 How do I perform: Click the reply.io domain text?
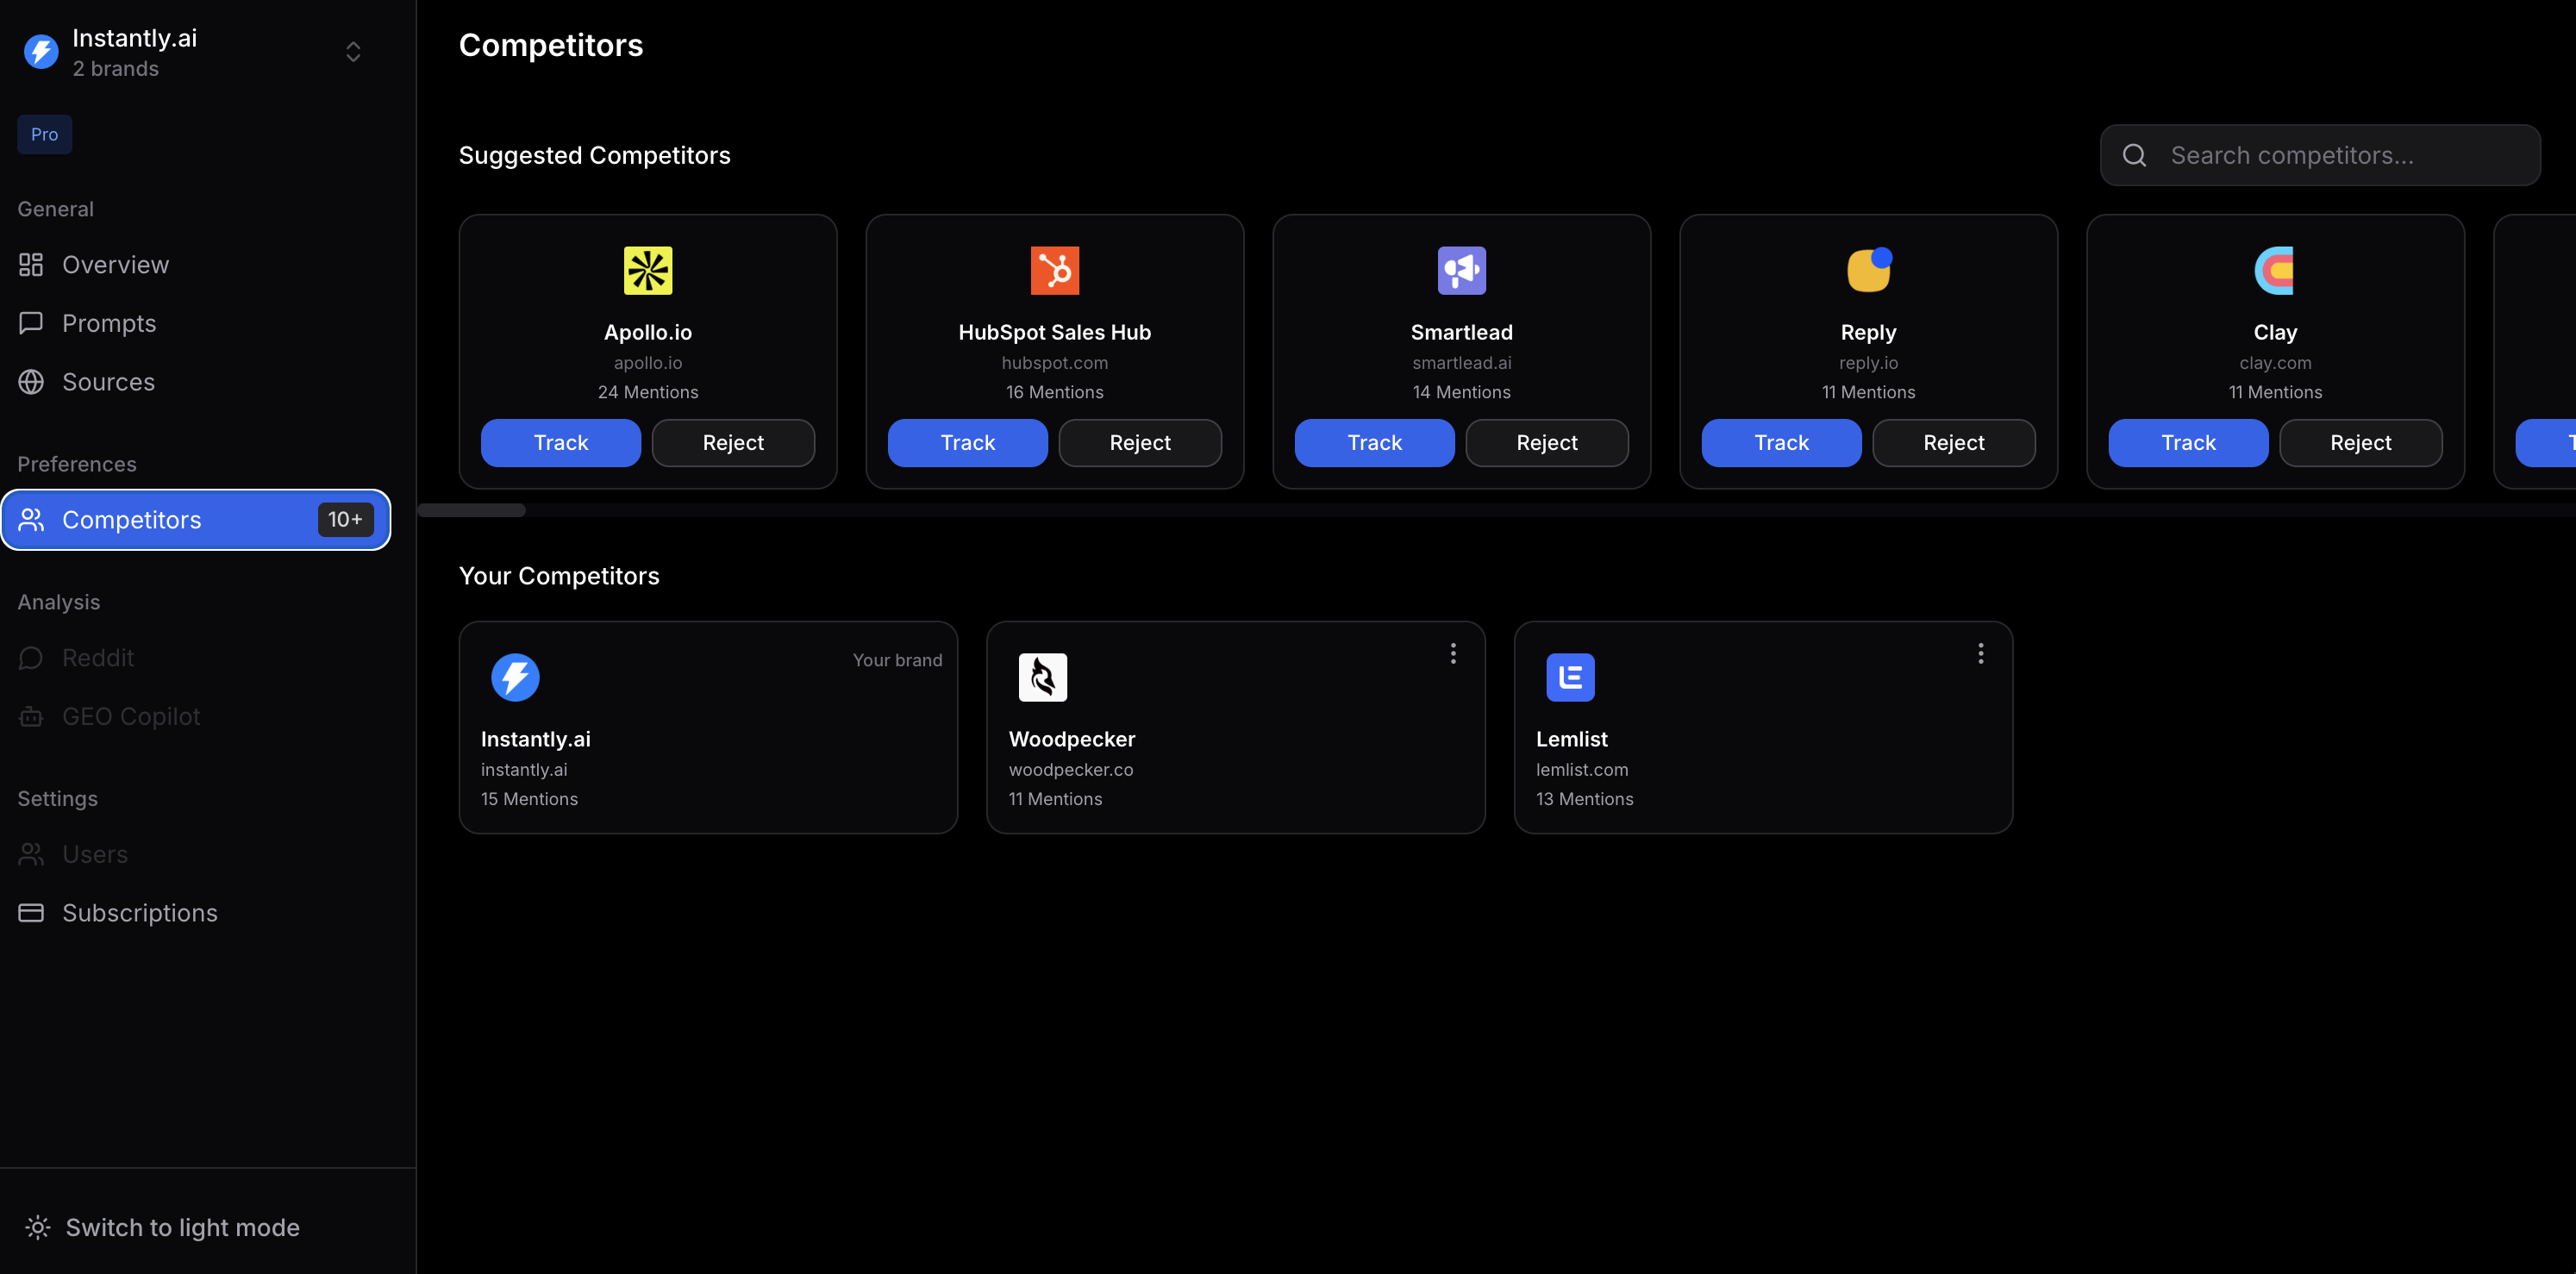pos(1869,363)
